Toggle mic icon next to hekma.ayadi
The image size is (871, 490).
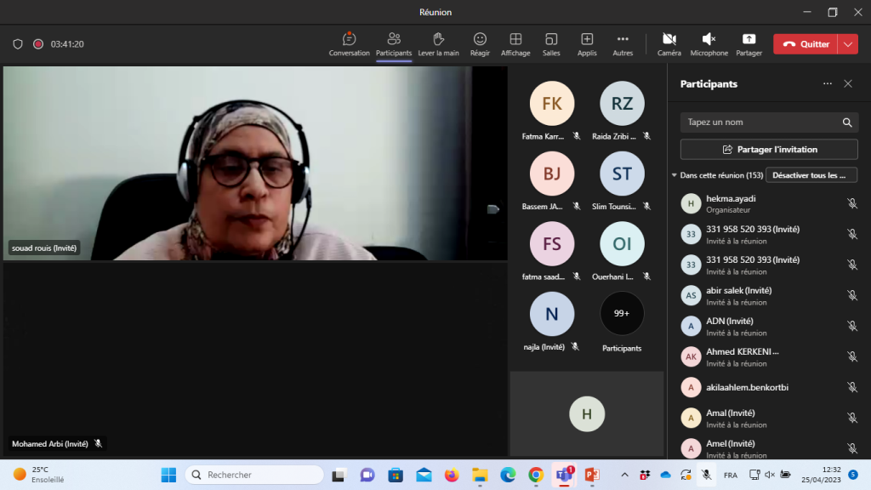pyautogui.click(x=851, y=203)
